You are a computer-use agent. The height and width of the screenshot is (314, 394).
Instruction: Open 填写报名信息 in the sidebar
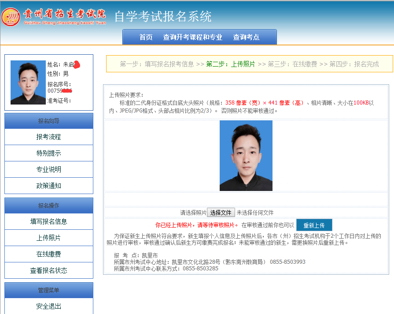point(49,222)
